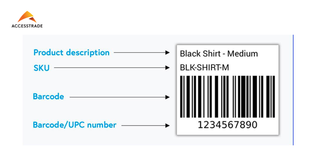309x154 pixels.
Task: Click the arrowhead pointing at 1234567890
Action: tap(168, 126)
